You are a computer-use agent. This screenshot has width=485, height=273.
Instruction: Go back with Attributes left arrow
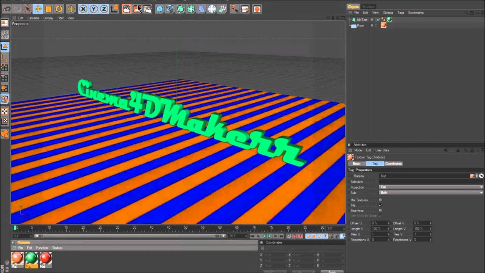click(x=446, y=150)
